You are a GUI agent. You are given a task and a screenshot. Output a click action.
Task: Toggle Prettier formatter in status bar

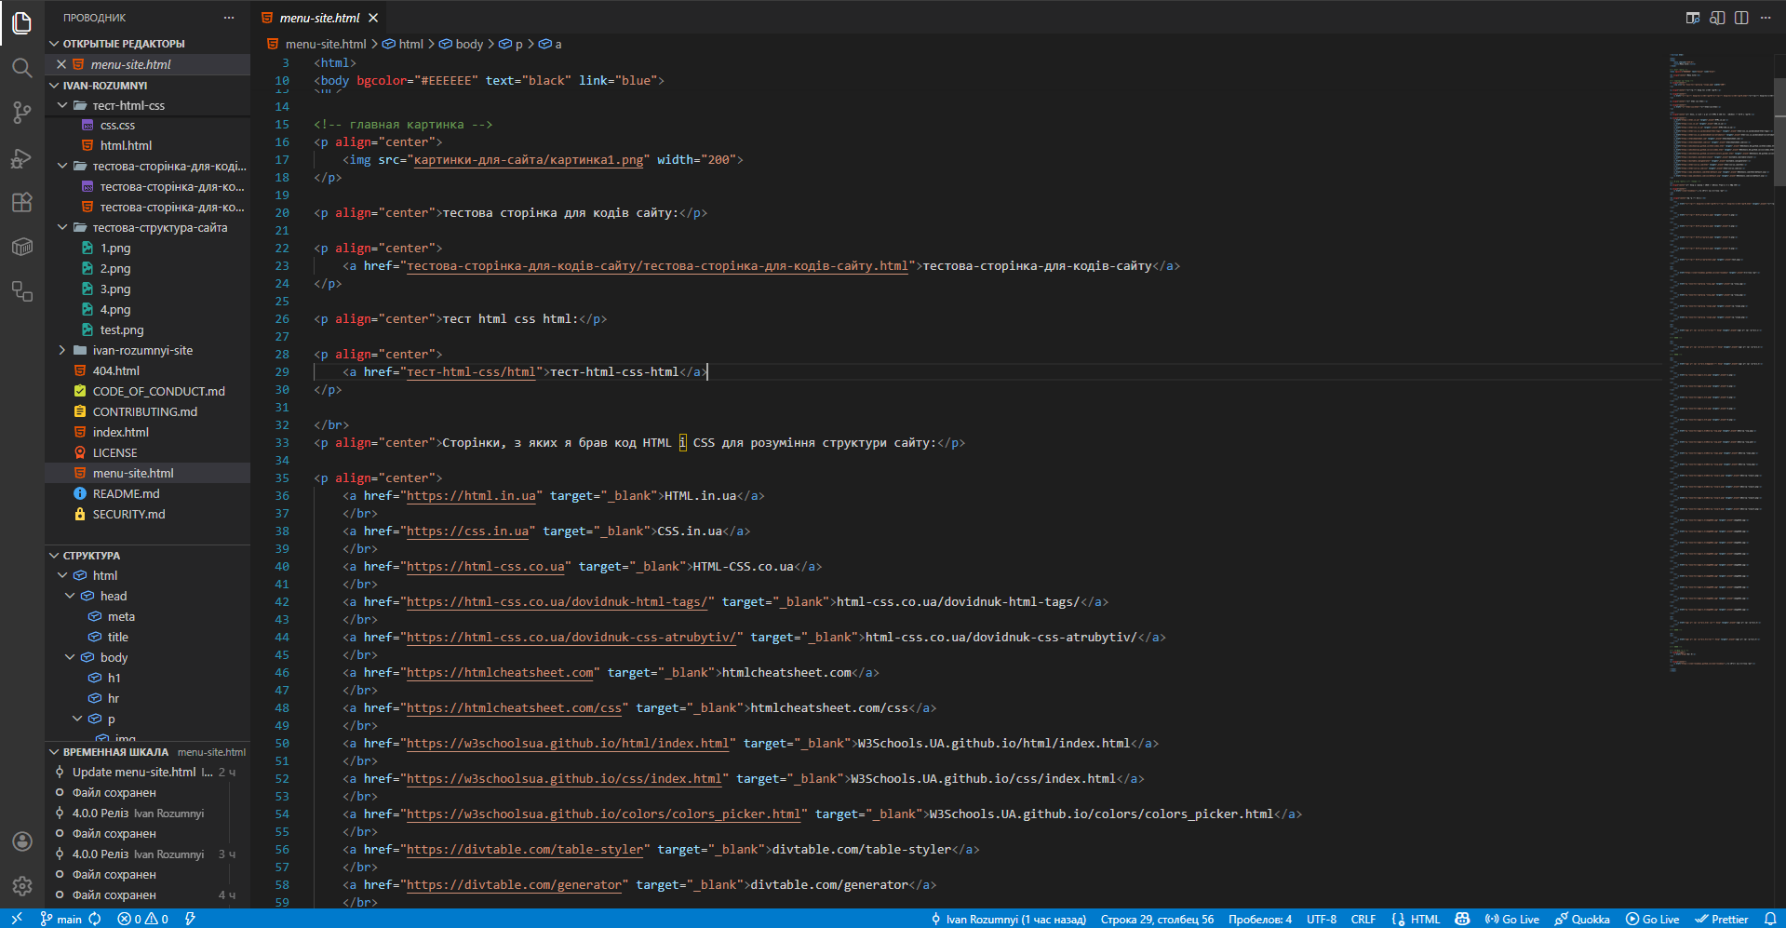(1721, 919)
